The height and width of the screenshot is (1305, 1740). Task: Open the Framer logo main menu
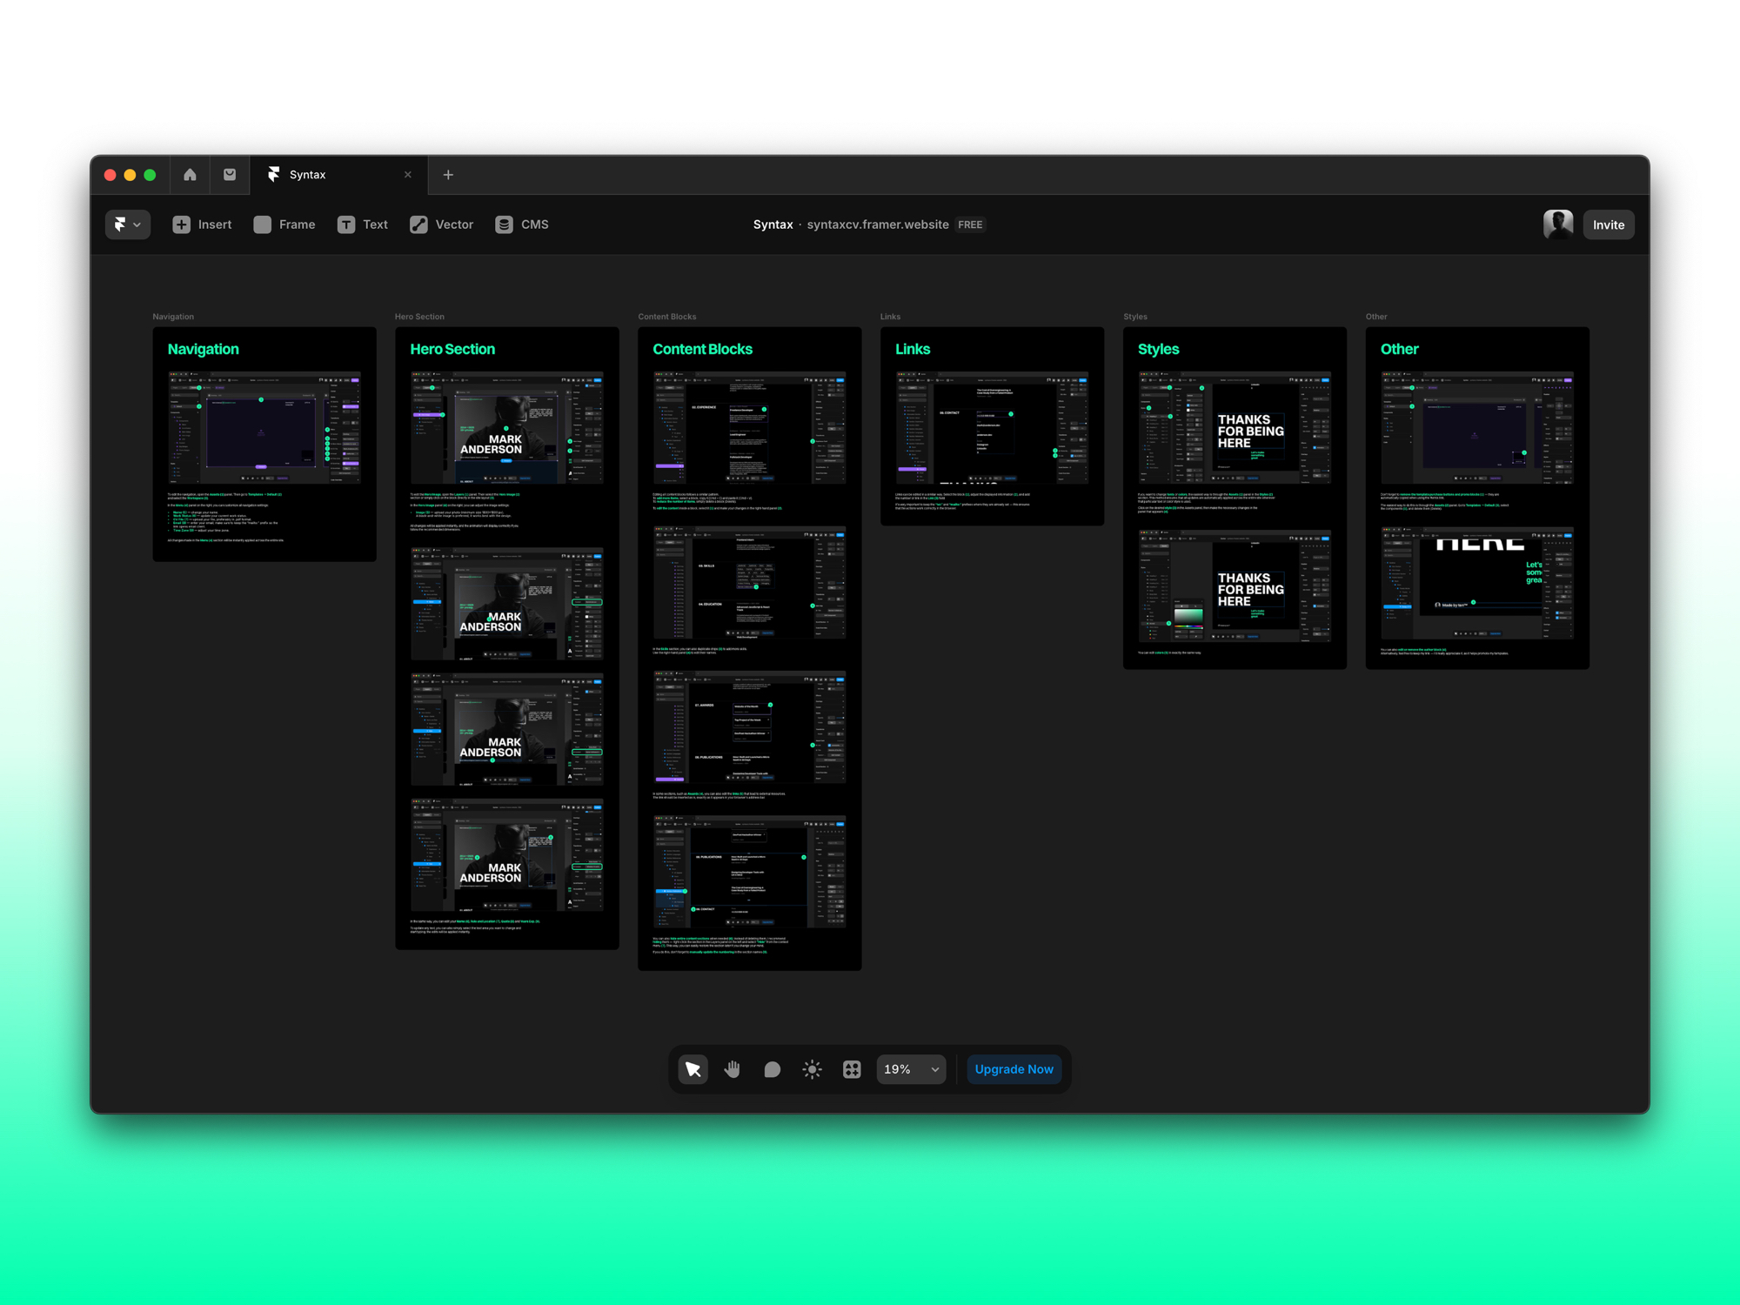[x=127, y=224]
